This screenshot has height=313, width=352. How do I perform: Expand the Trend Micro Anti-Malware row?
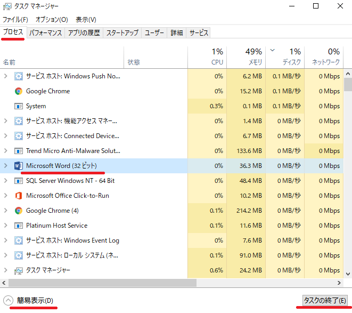coord(6,151)
